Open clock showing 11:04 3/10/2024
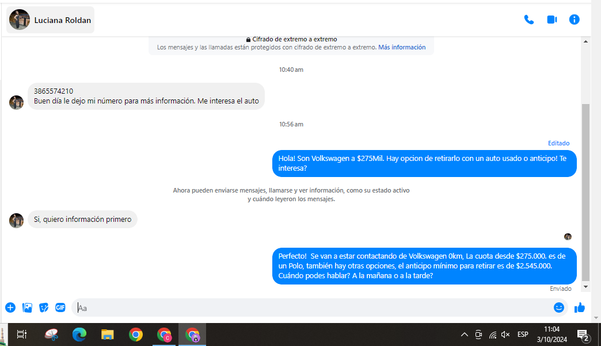Screen dimensions: 601x346 552,334
